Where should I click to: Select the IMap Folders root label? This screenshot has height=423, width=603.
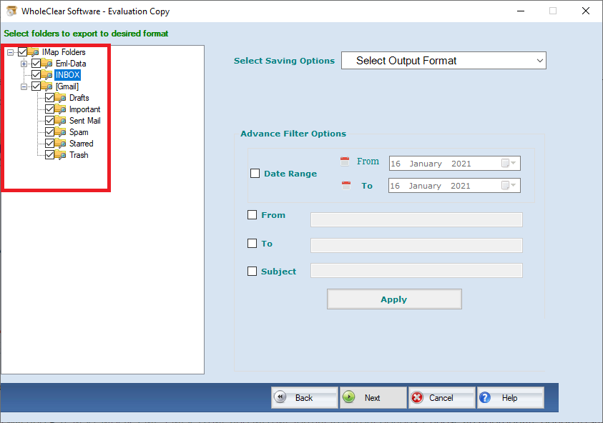click(x=64, y=52)
